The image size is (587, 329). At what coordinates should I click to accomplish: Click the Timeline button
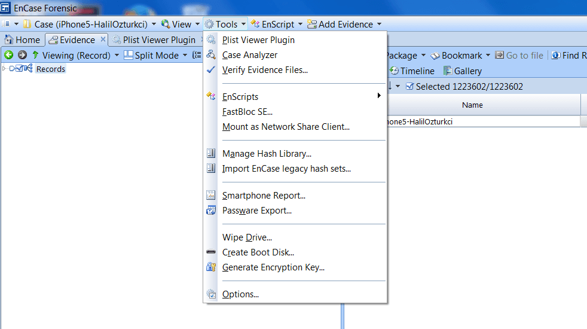pyautogui.click(x=412, y=71)
